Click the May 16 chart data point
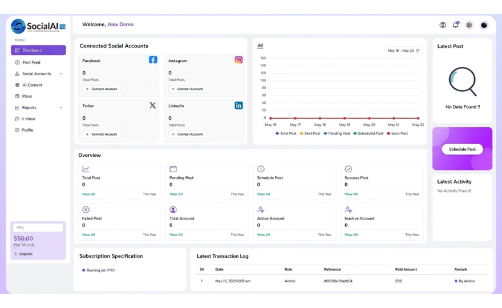This screenshot has width=502, height=308. coord(270,118)
